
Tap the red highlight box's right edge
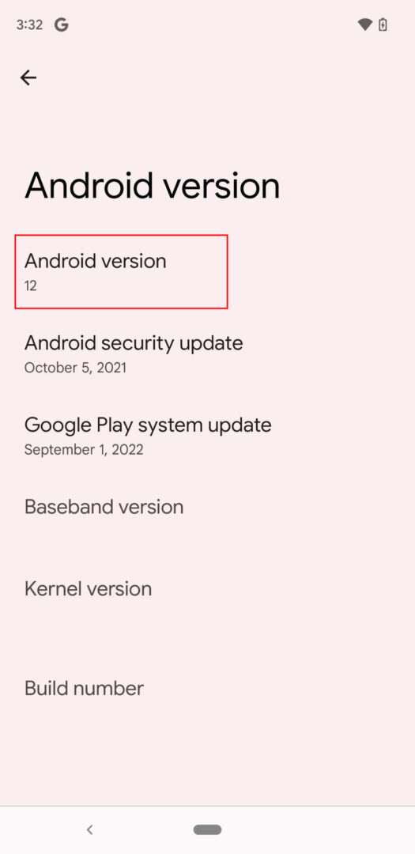click(227, 272)
